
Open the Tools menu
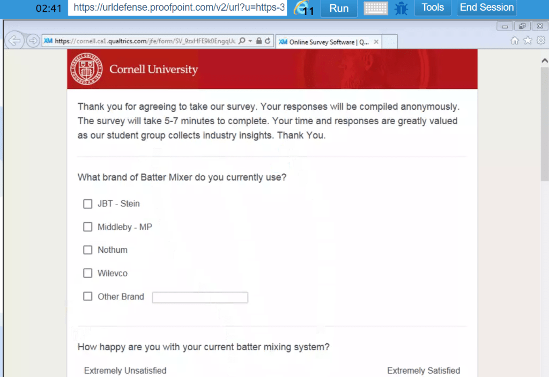click(x=433, y=7)
